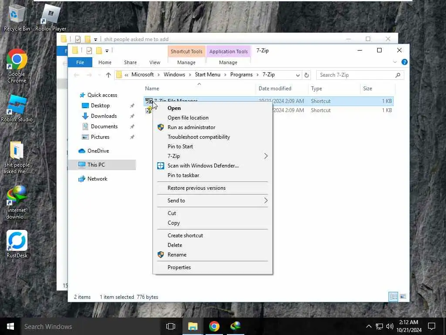
Task: Select Pin to Start
Action: click(x=213, y=147)
